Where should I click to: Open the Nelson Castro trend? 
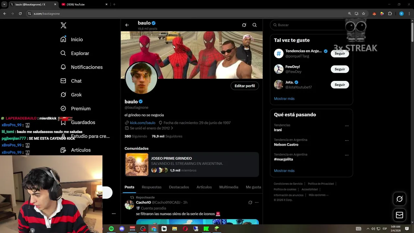(286, 145)
